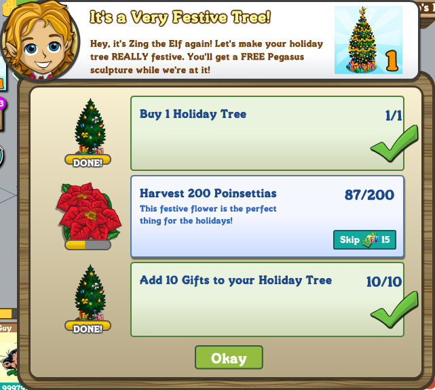This screenshot has height=390, width=435.
Task: Select the Buy 1 Holiday Tree task panel
Action: coord(267,134)
